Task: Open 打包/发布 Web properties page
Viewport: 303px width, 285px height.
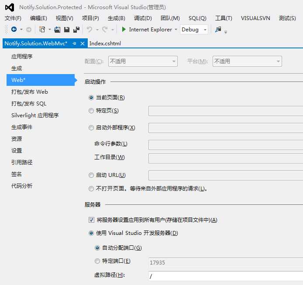Action: pos(30,92)
